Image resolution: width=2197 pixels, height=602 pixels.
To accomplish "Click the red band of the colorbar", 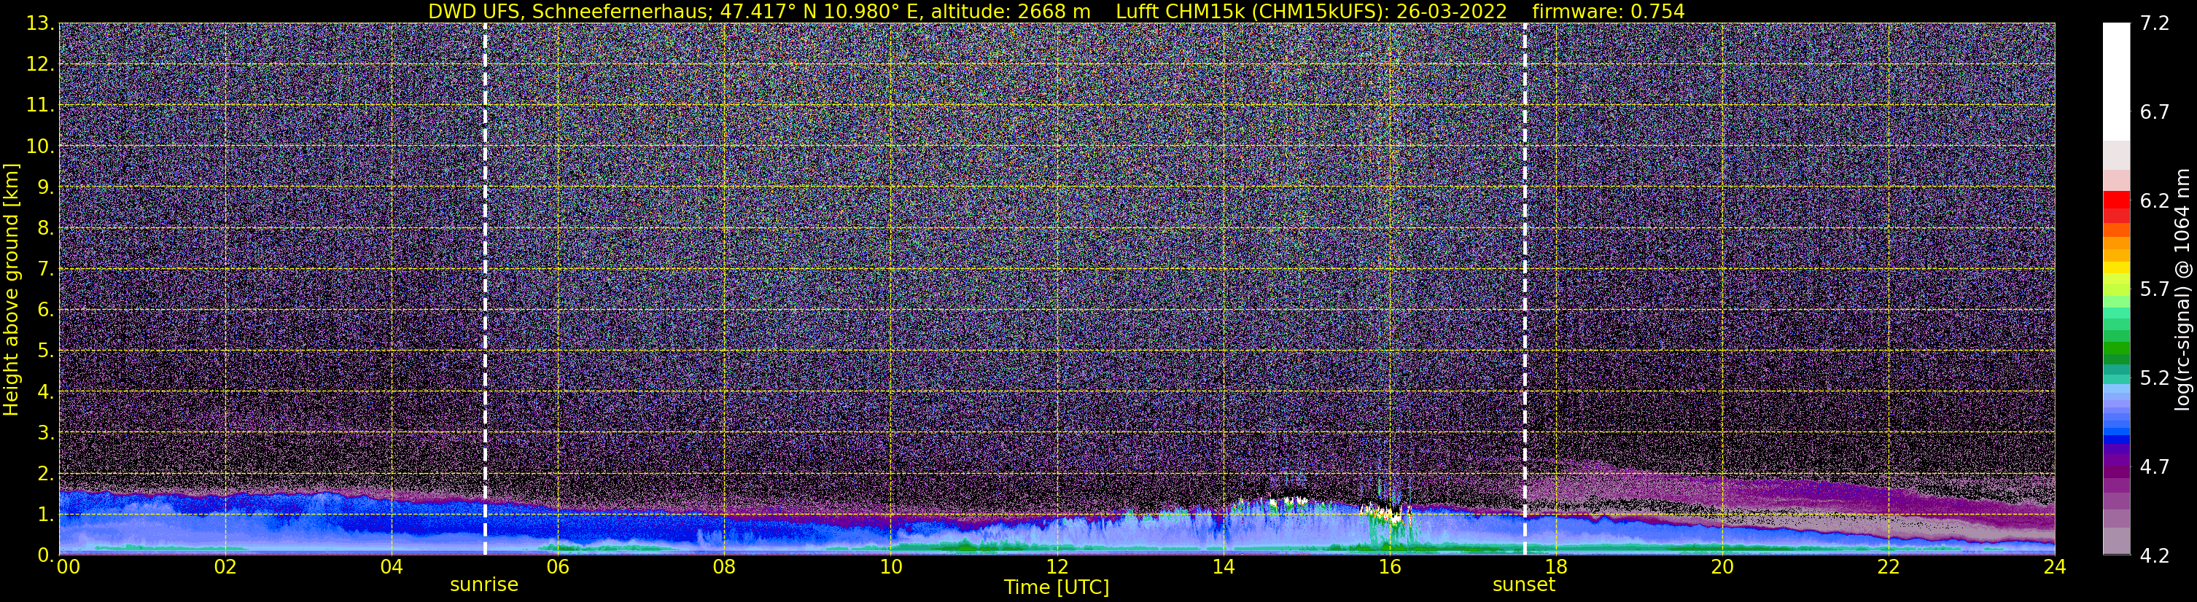I will 2115,200.
